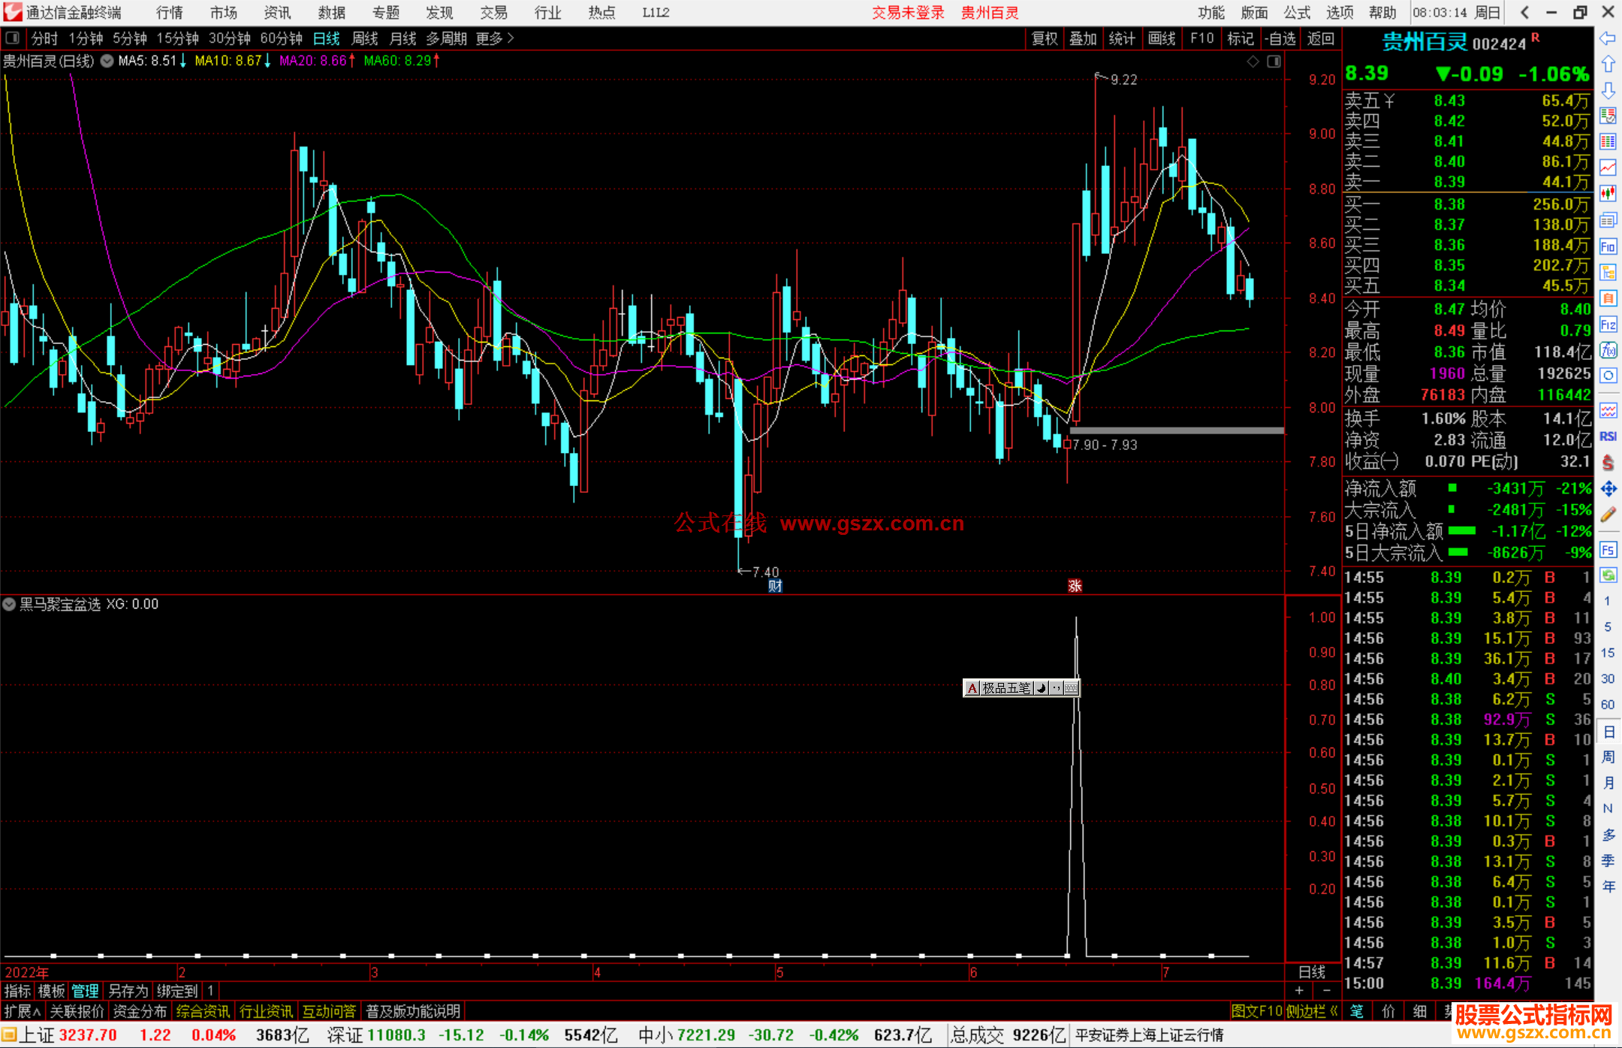Image resolution: width=1622 pixels, height=1048 pixels.
Task: Toggle the 复权 price adjustment button
Action: 1045,38
